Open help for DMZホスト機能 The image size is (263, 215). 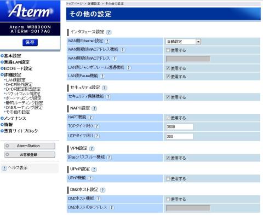(x=99, y=199)
